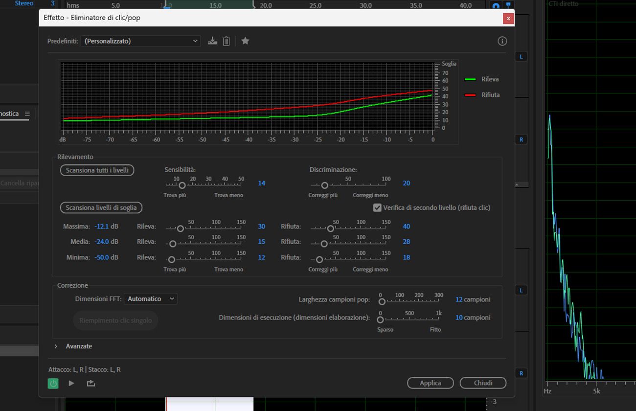The image size is (636, 411).
Task: Expand the Avanzate section
Action: tap(56, 346)
